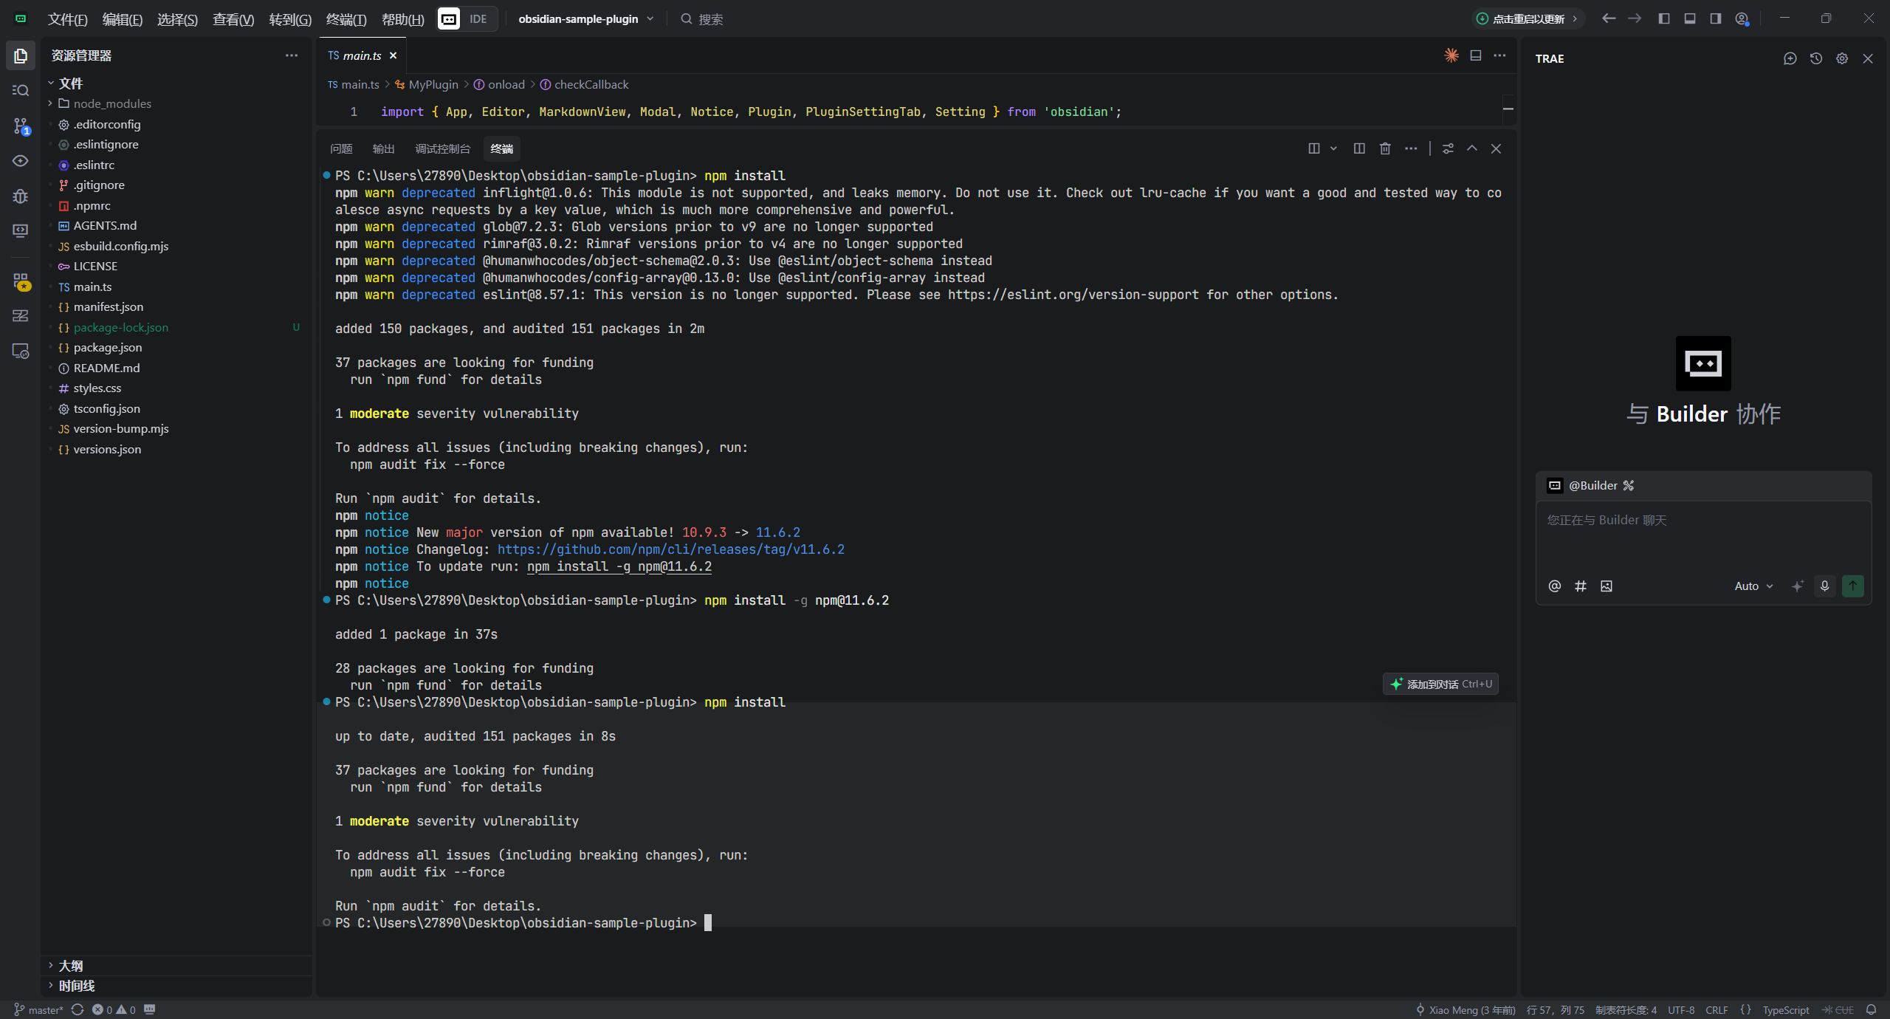Click the new chat icon in TRAE panel
The height and width of the screenshot is (1019, 1890).
[1790, 58]
